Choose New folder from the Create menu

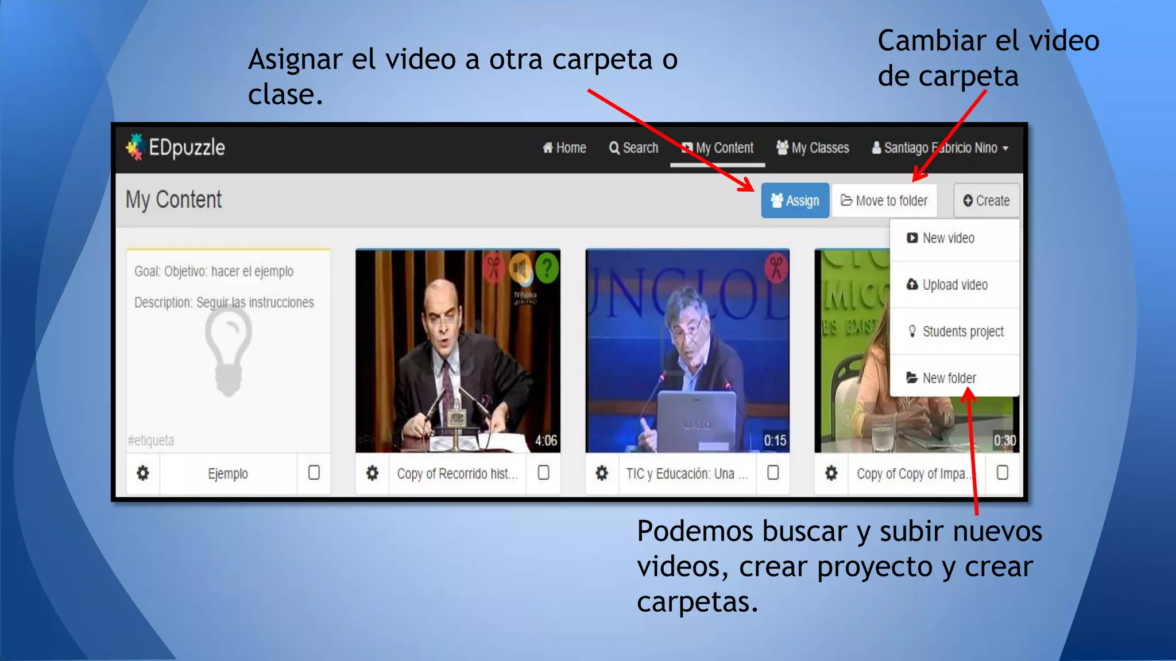point(954,378)
